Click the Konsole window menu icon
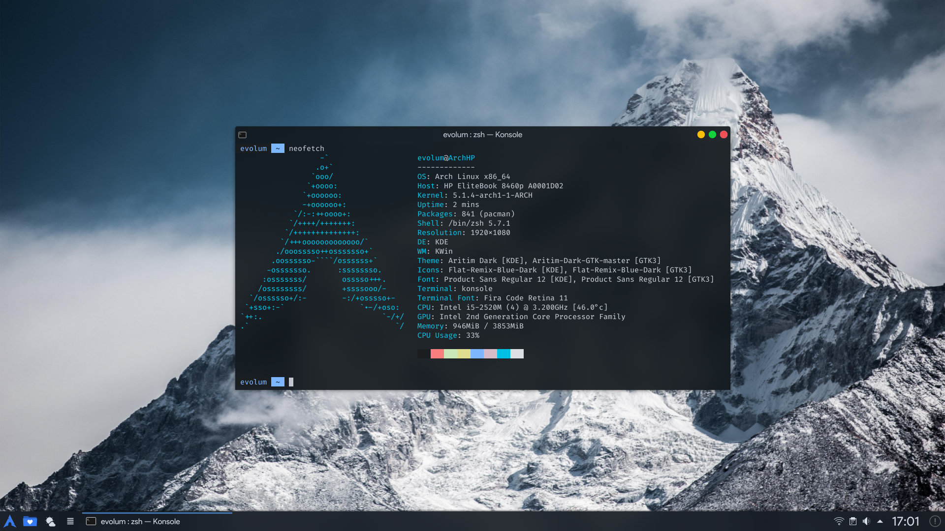945x531 pixels. [x=243, y=135]
